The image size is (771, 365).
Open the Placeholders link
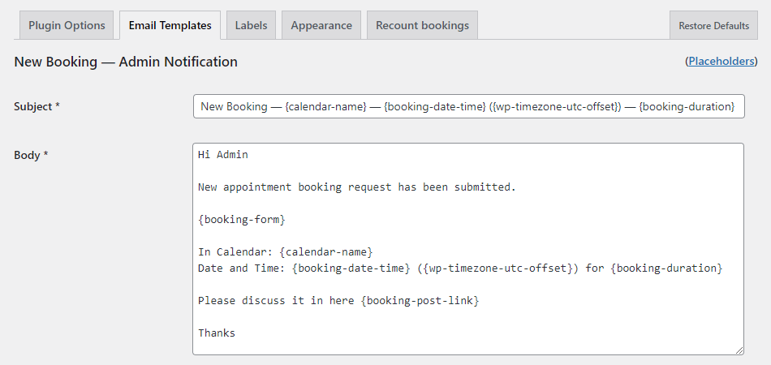721,61
